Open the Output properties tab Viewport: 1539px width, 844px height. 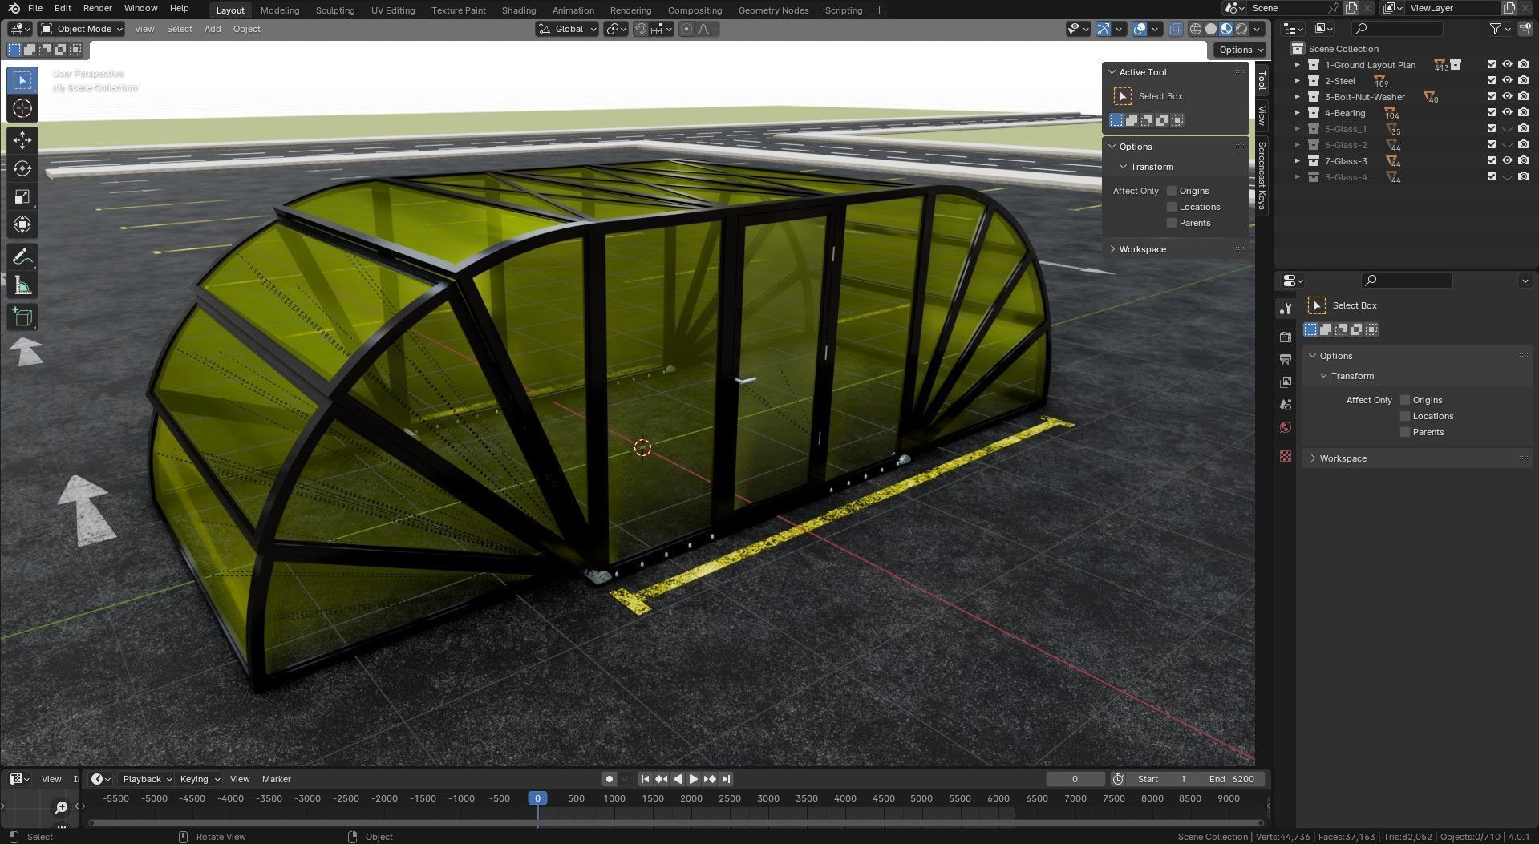click(x=1286, y=359)
